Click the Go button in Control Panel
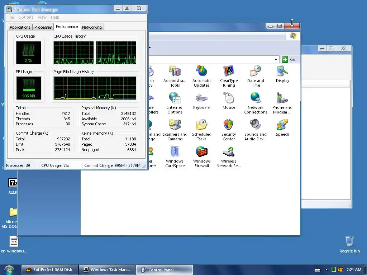Viewport: 367px width, 275px height. (289, 59)
